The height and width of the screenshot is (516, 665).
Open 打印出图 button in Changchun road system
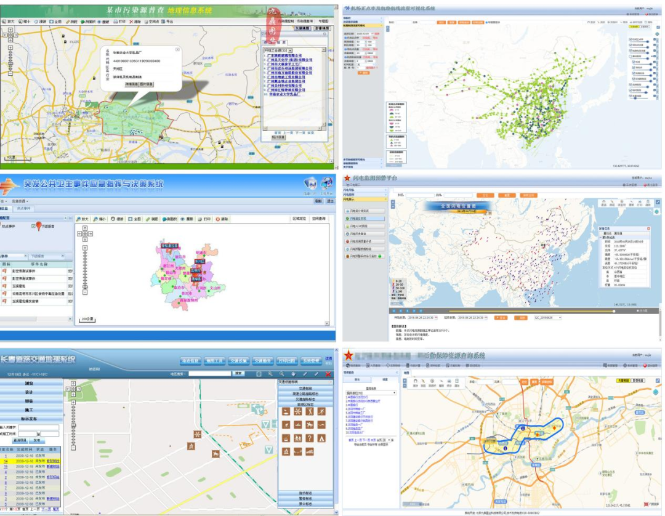pyautogui.click(x=287, y=361)
